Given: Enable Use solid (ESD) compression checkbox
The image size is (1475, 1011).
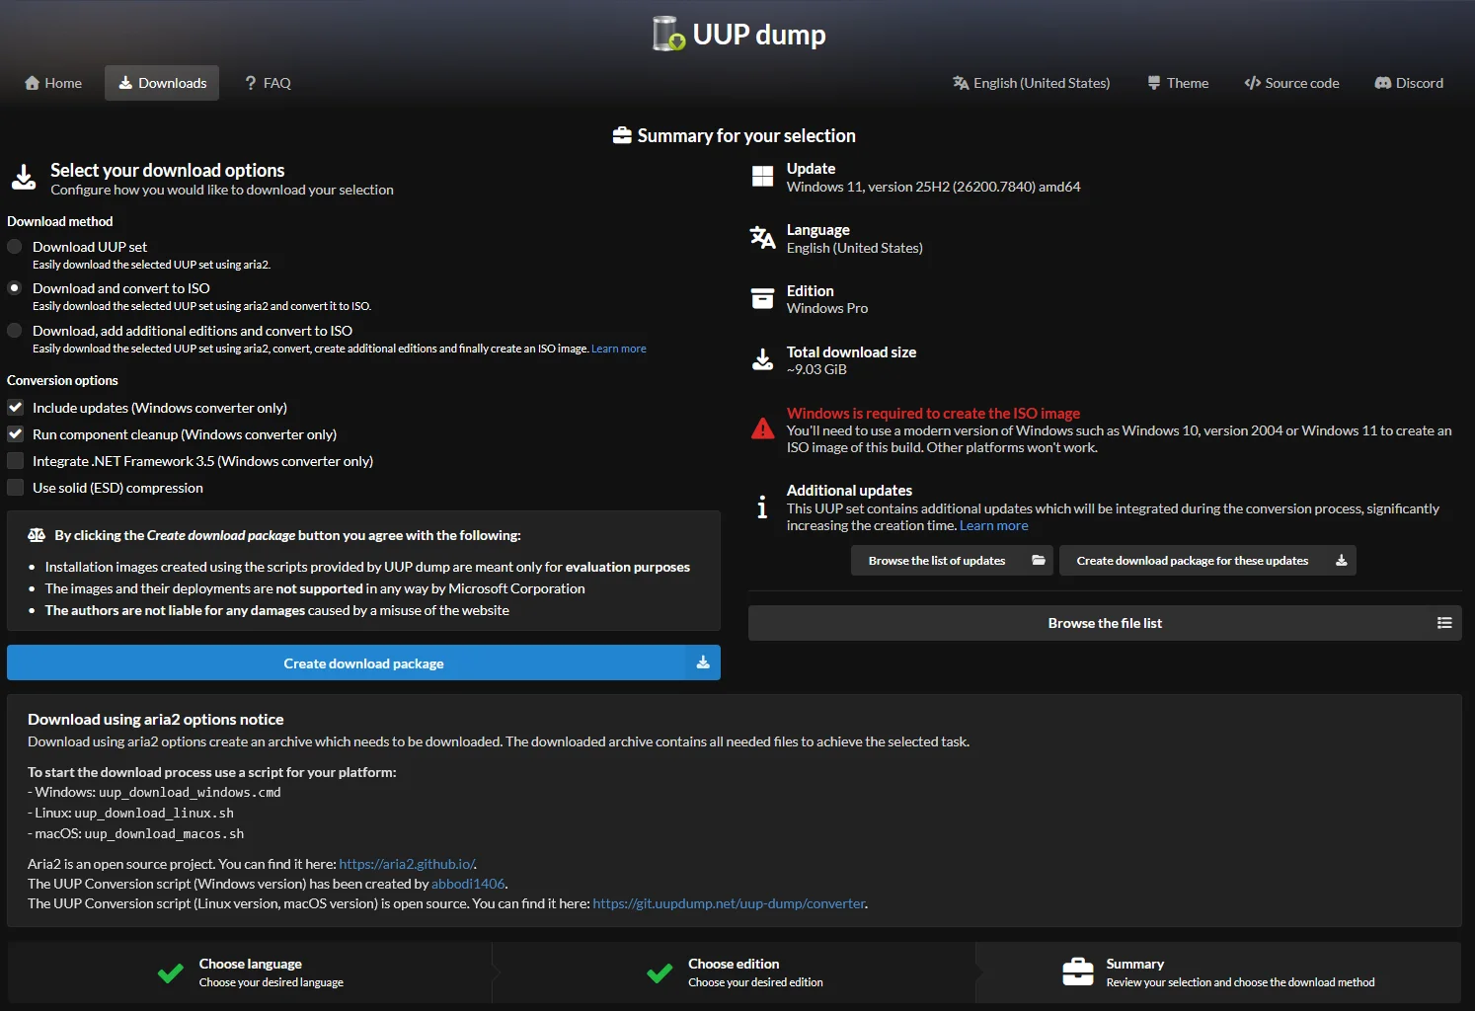Looking at the screenshot, I should pyautogui.click(x=16, y=488).
